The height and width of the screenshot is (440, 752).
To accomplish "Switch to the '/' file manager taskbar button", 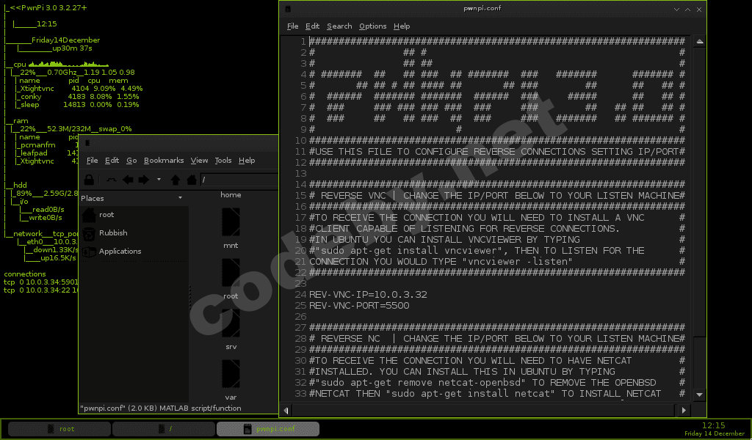I will (164, 429).
